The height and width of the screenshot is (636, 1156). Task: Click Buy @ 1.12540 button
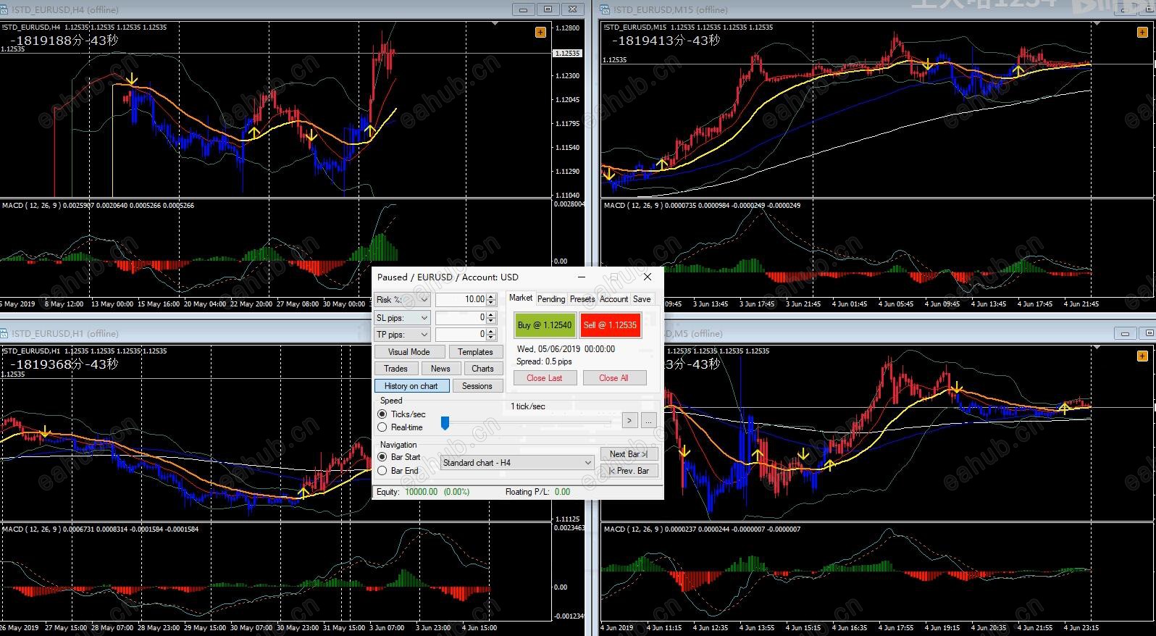545,325
